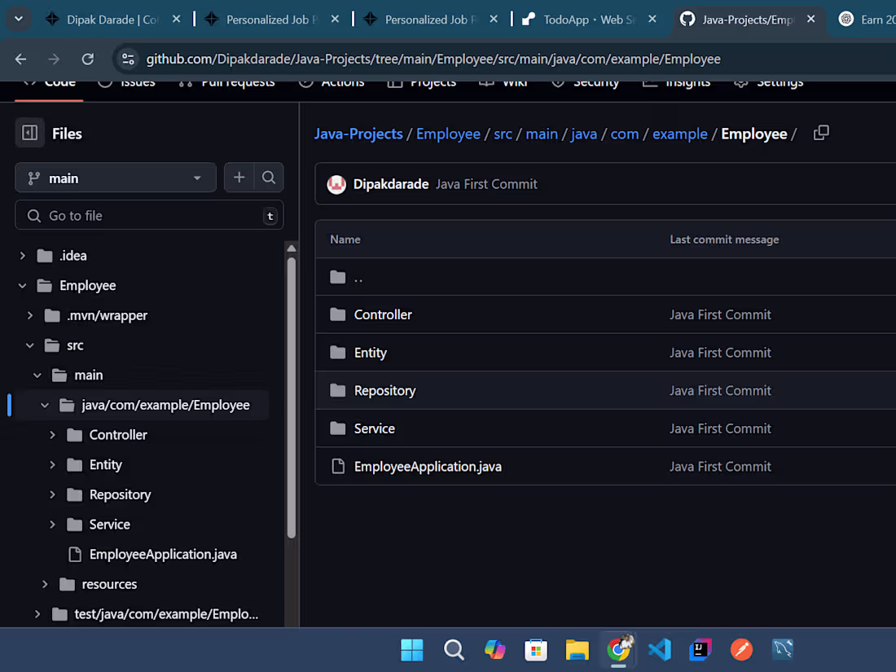Open Windows Start menu
Viewport: 896px width, 672px height.
(411, 650)
